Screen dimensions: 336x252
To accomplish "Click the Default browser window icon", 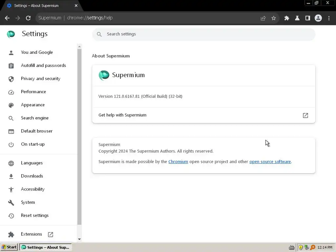I will [x=11, y=131].
